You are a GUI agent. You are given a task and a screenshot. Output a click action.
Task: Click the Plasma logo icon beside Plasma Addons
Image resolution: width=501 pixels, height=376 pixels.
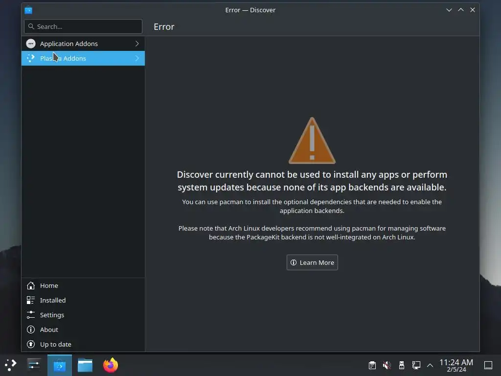tap(31, 58)
